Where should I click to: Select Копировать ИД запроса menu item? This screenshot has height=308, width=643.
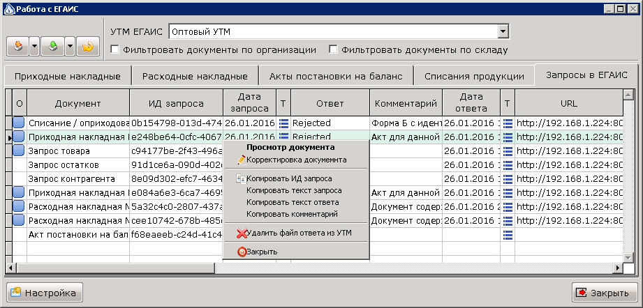pos(295,179)
